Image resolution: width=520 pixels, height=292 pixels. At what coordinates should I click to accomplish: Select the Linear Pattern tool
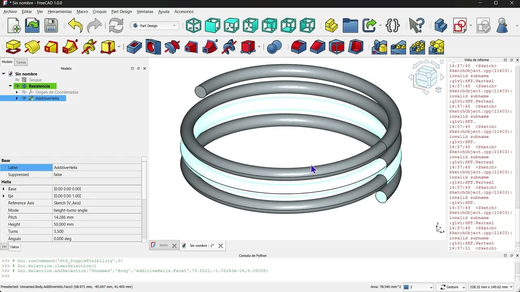[399, 47]
